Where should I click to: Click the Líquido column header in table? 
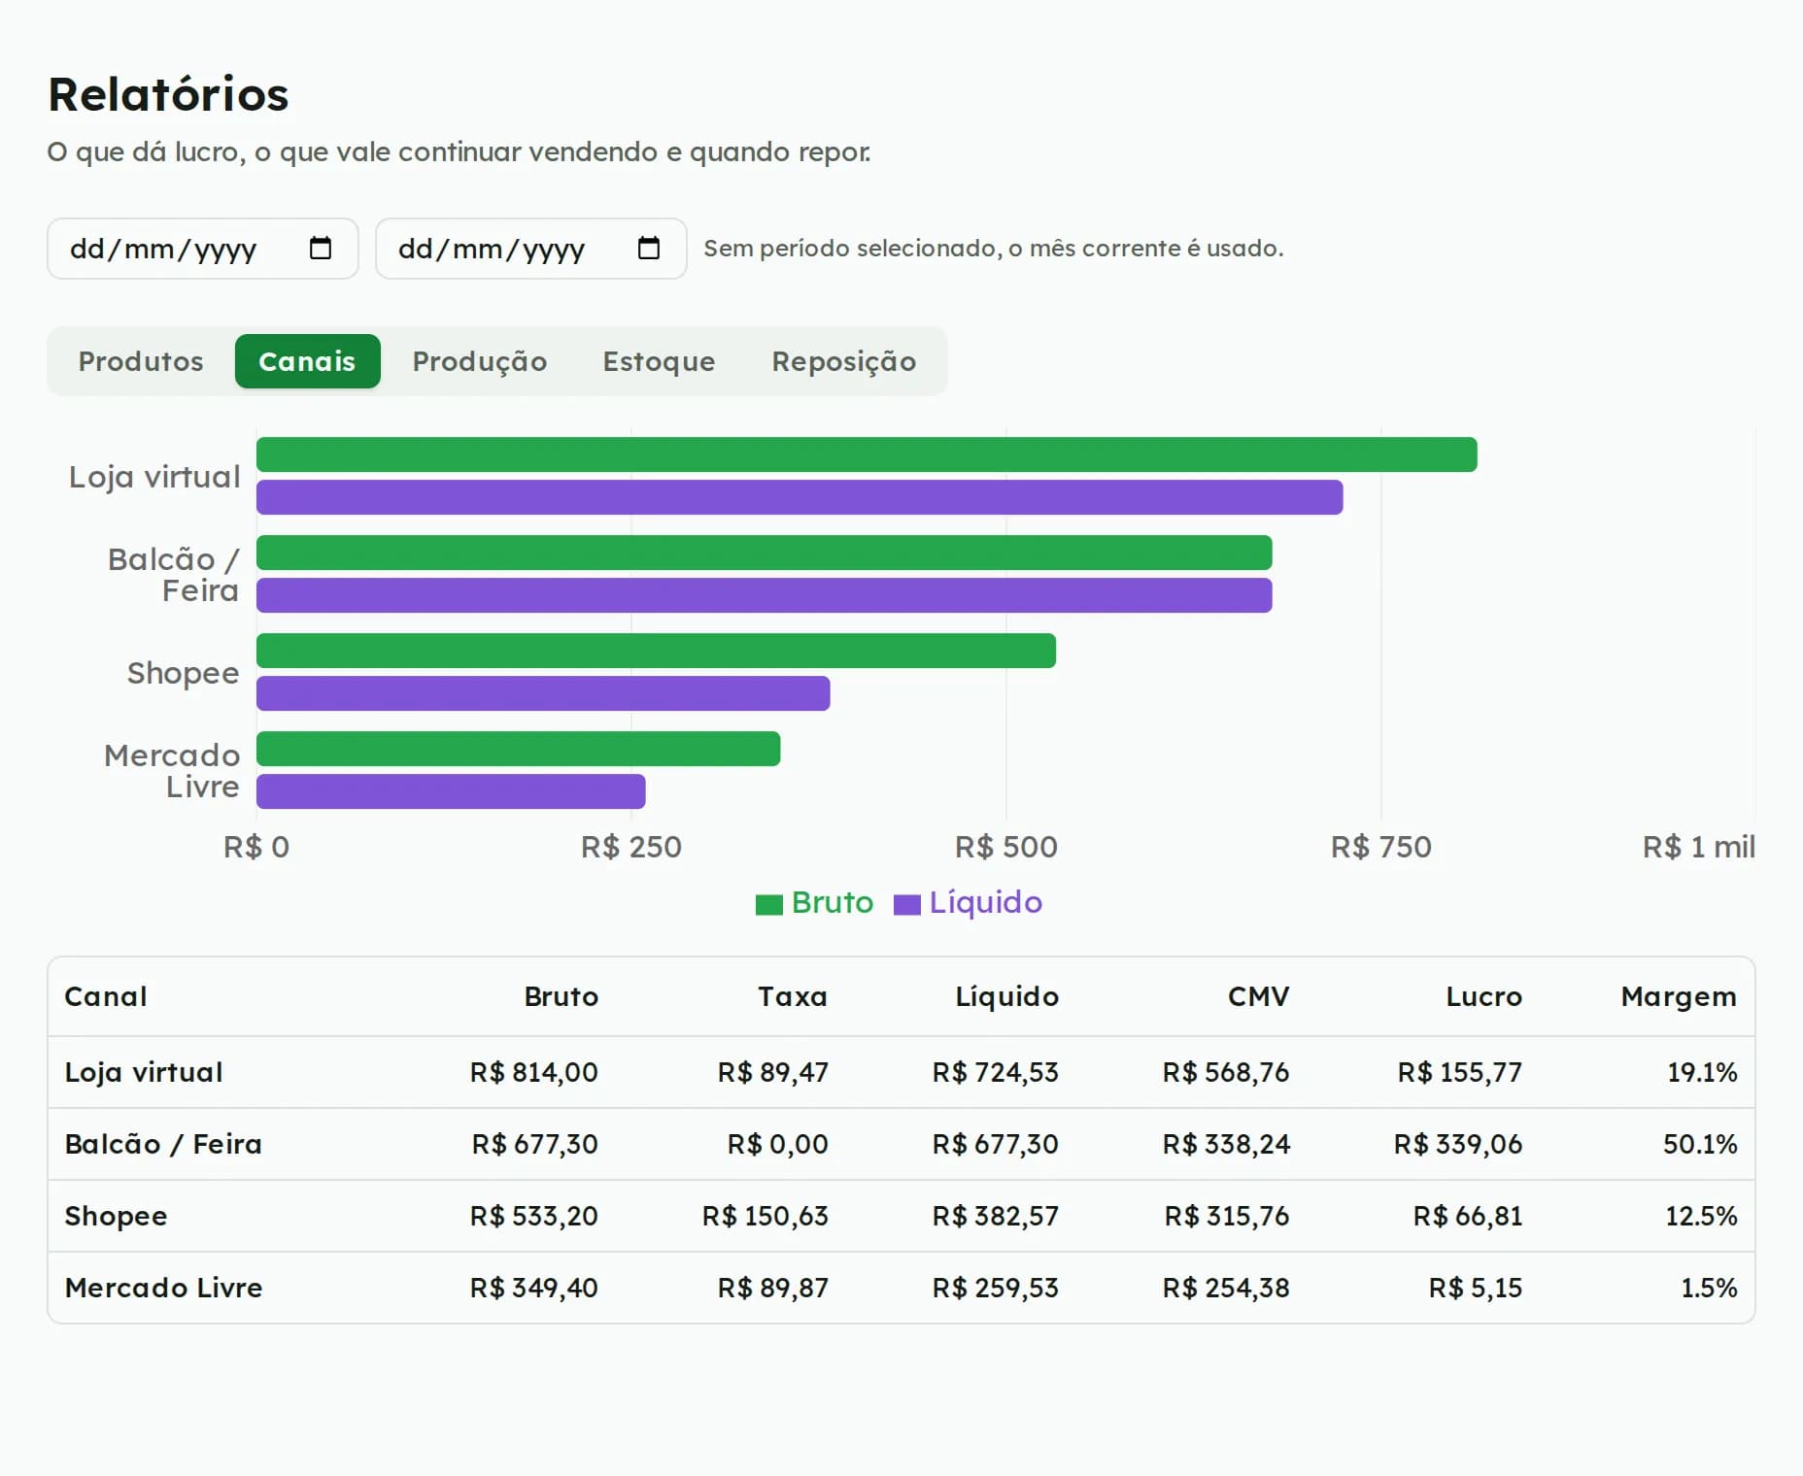click(x=1007, y=996)
